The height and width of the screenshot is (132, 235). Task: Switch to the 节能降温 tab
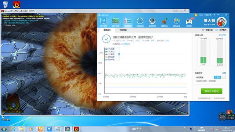[x=123, y=30]
